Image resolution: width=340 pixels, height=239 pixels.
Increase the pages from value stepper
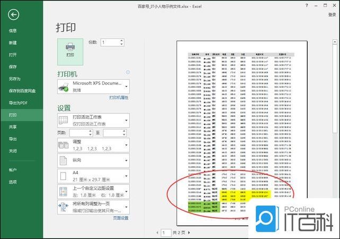tap(91, 131)
